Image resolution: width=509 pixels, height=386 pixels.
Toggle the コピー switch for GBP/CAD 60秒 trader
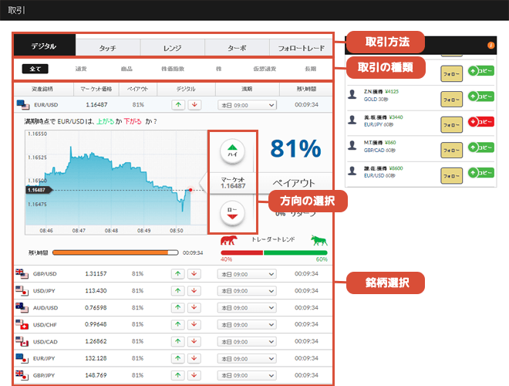pos(481,147)
